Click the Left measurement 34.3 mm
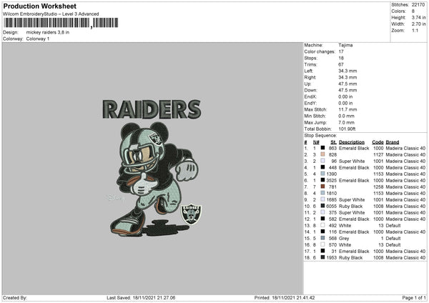Viewport: 429px width, 303px height. tap(347, 71)
